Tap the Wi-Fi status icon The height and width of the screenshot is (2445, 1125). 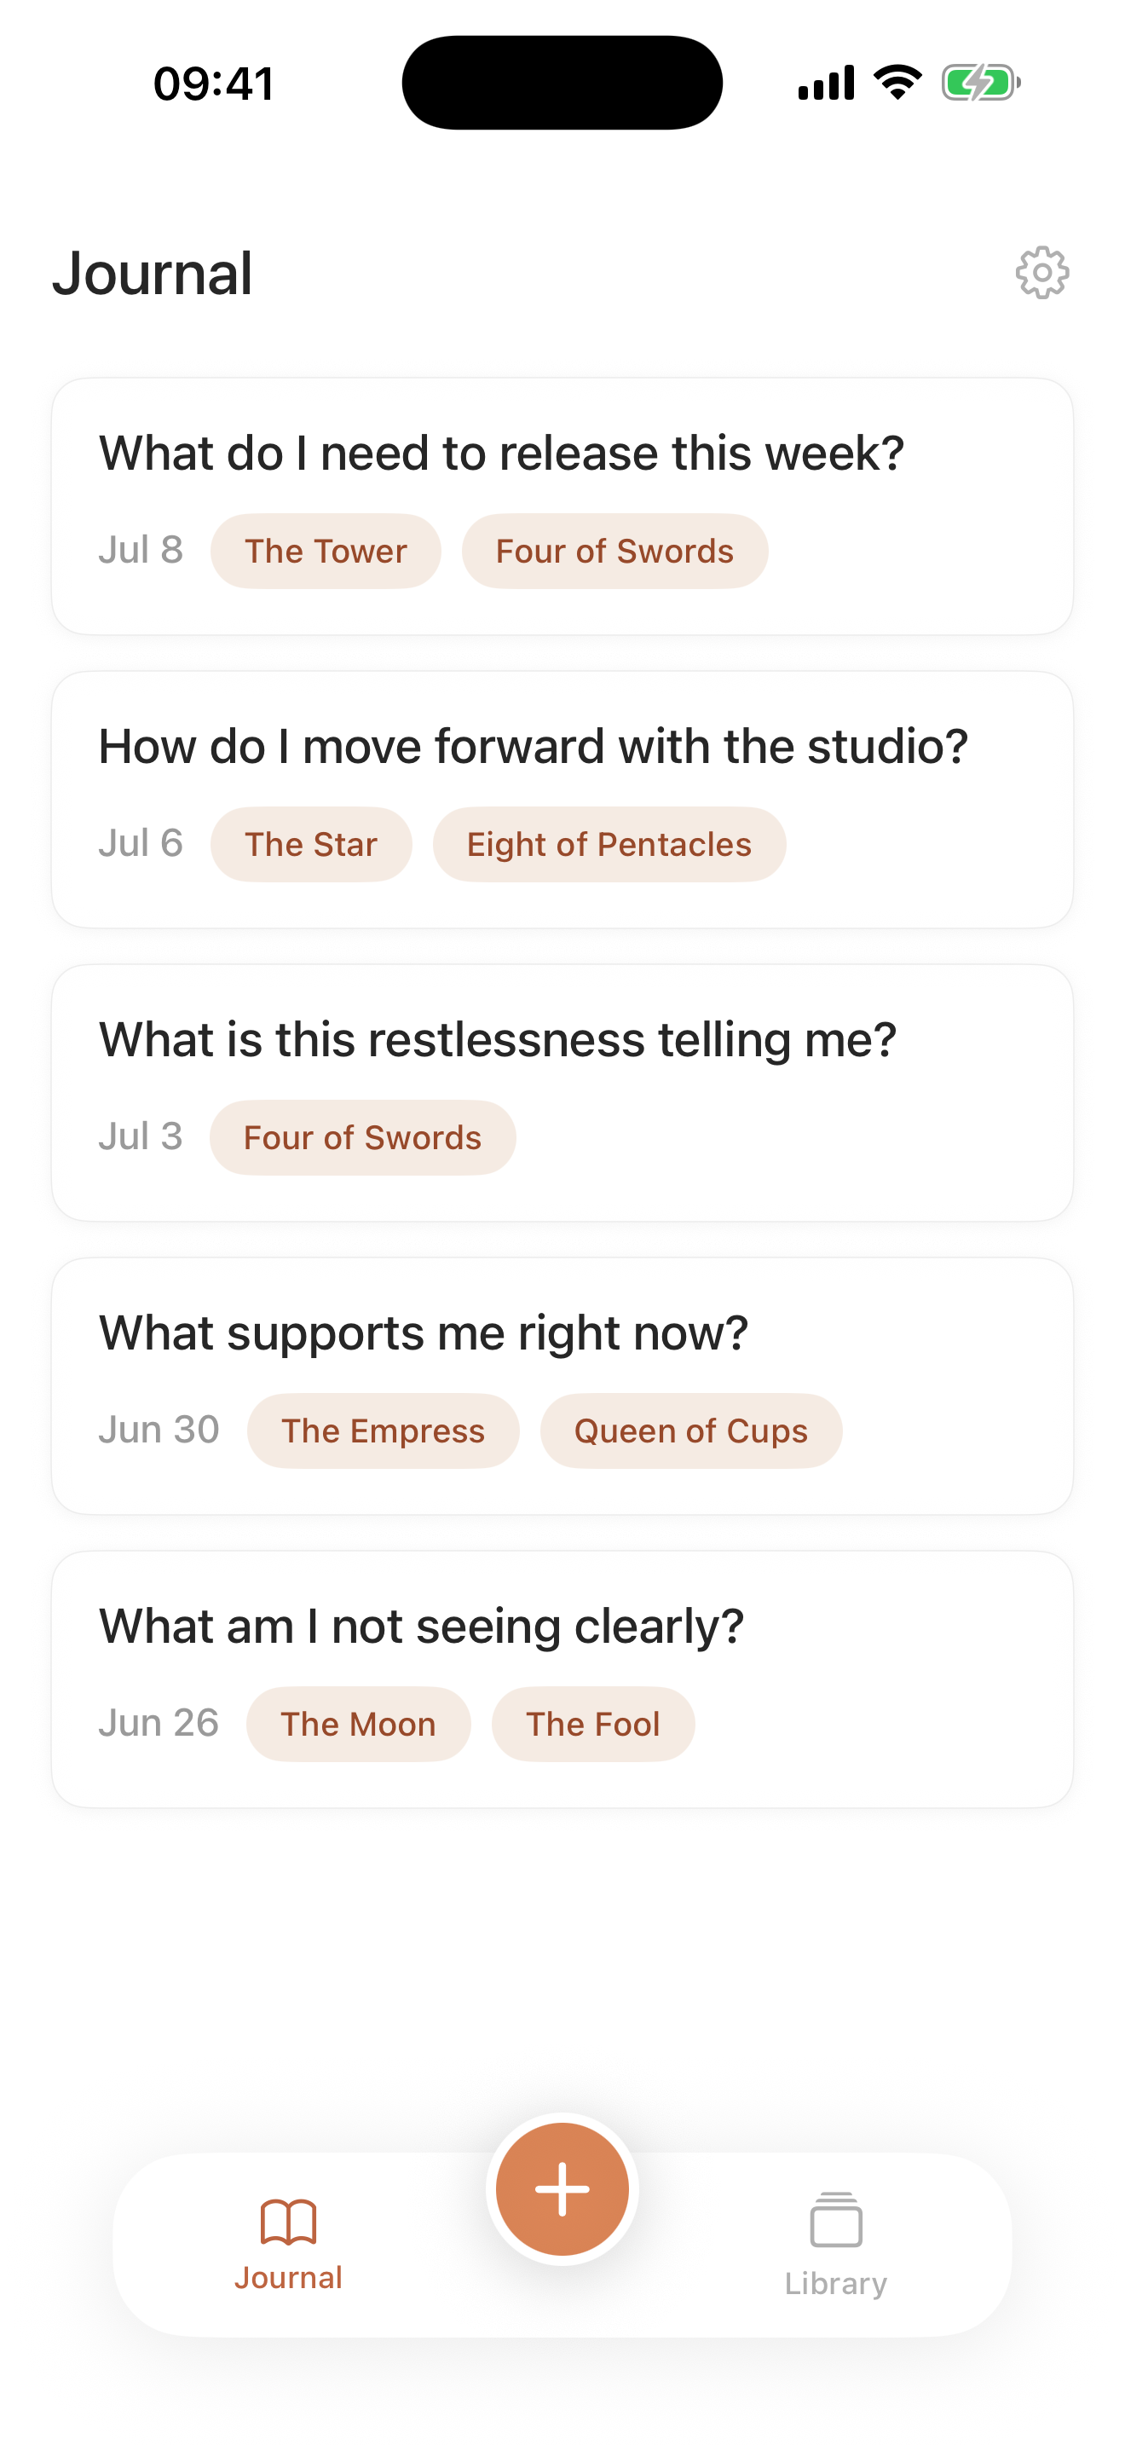(x=897, y=83)
